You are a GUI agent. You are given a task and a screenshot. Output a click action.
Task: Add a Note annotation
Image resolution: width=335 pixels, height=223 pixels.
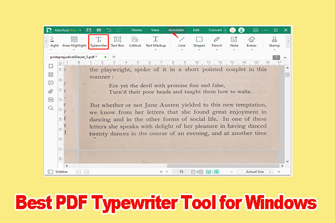point(234,42)
